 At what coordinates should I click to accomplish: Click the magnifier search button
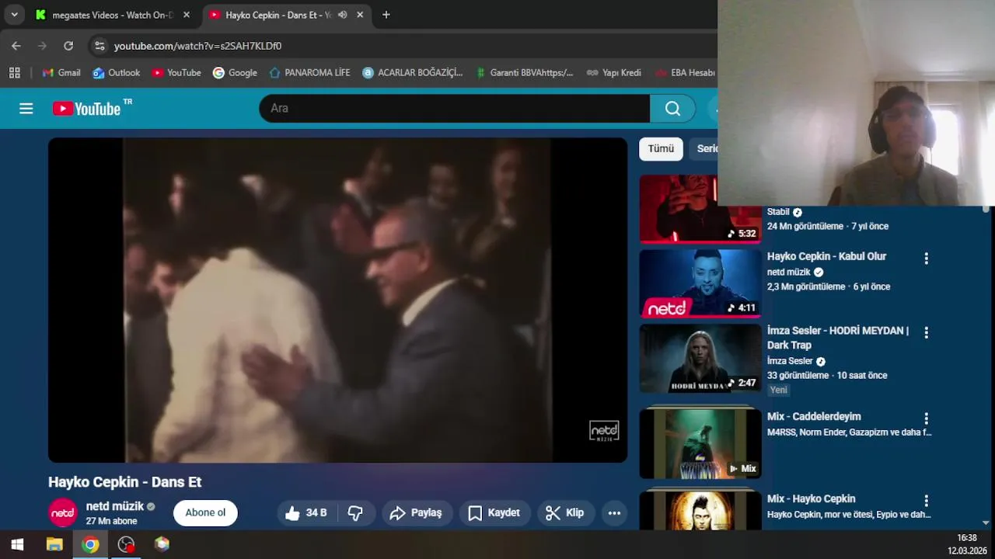673,109
